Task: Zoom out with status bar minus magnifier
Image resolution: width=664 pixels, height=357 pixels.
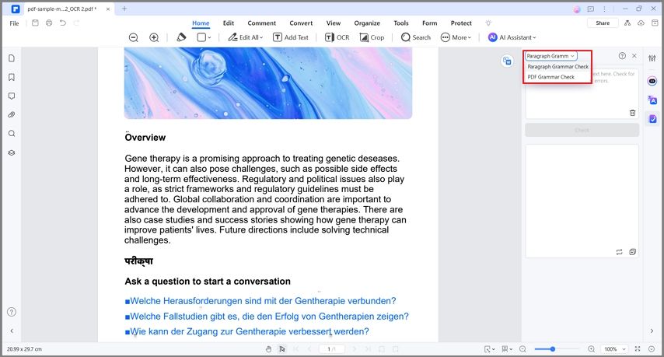Action: click(x=522, y=349)
